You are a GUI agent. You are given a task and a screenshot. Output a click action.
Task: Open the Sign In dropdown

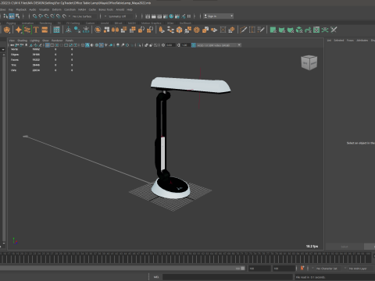(219, 16)
